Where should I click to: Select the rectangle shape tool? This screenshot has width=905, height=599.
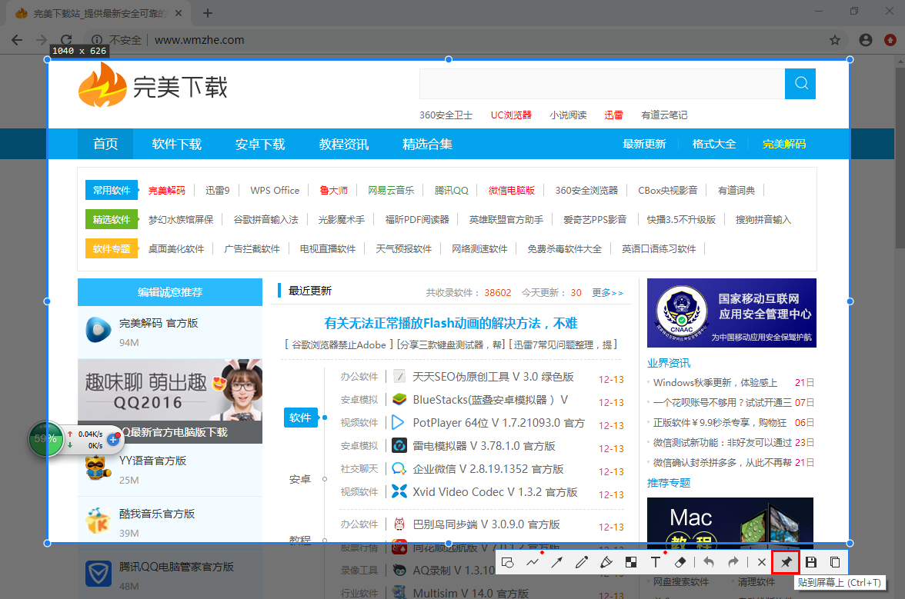tap(508, 562)
